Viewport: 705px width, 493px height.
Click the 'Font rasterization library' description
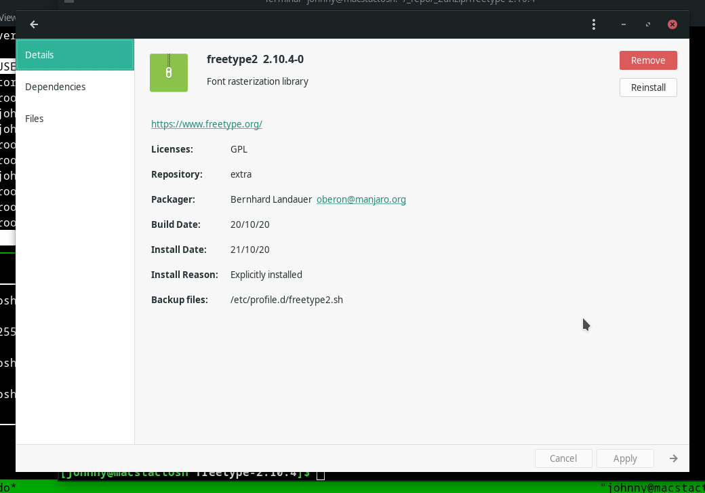click(257, 81)
